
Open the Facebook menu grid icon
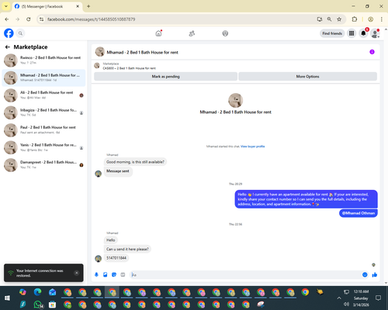[x=352, y=33]
